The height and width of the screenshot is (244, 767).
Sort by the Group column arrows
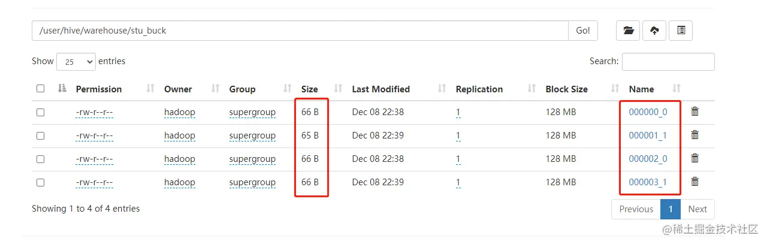(x=288, y=89)
